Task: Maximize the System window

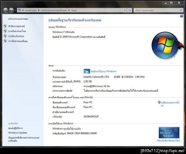Action: pos(171,3)
